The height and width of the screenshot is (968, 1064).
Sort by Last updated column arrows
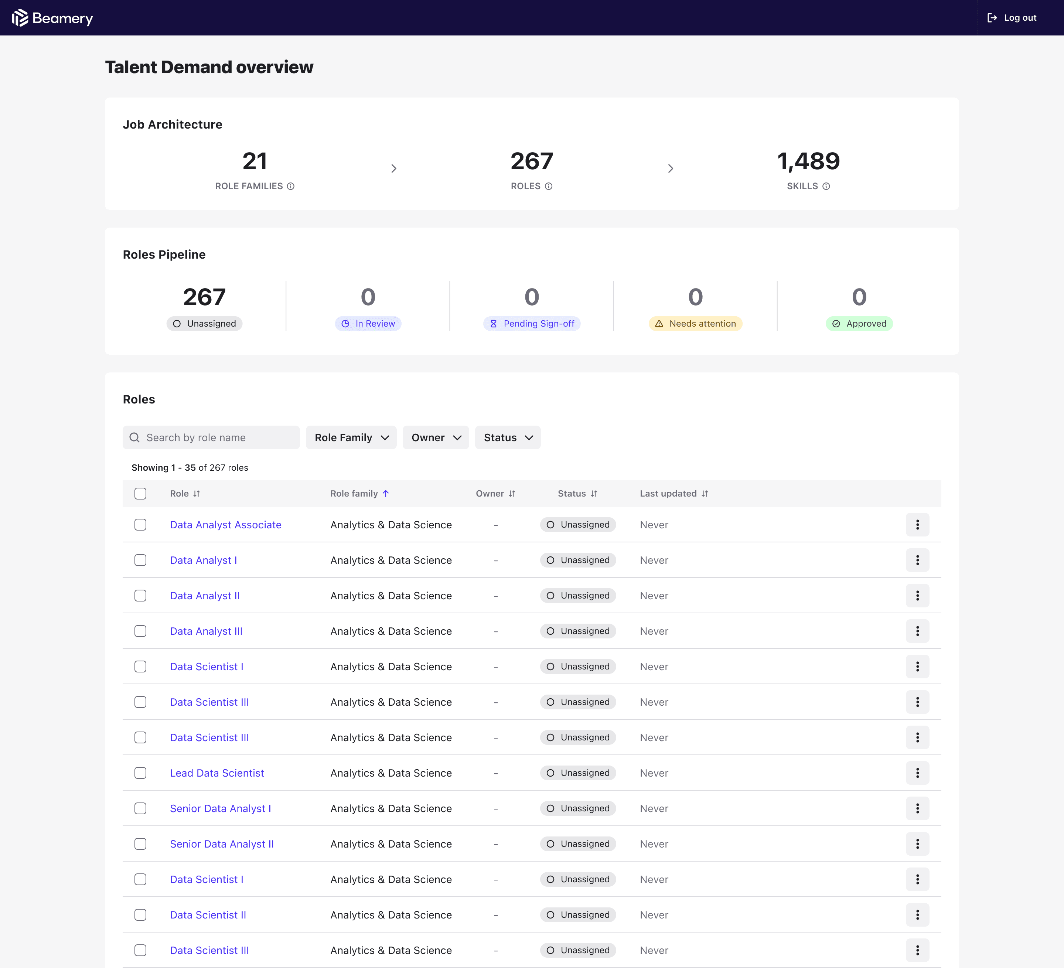[705, 494]
